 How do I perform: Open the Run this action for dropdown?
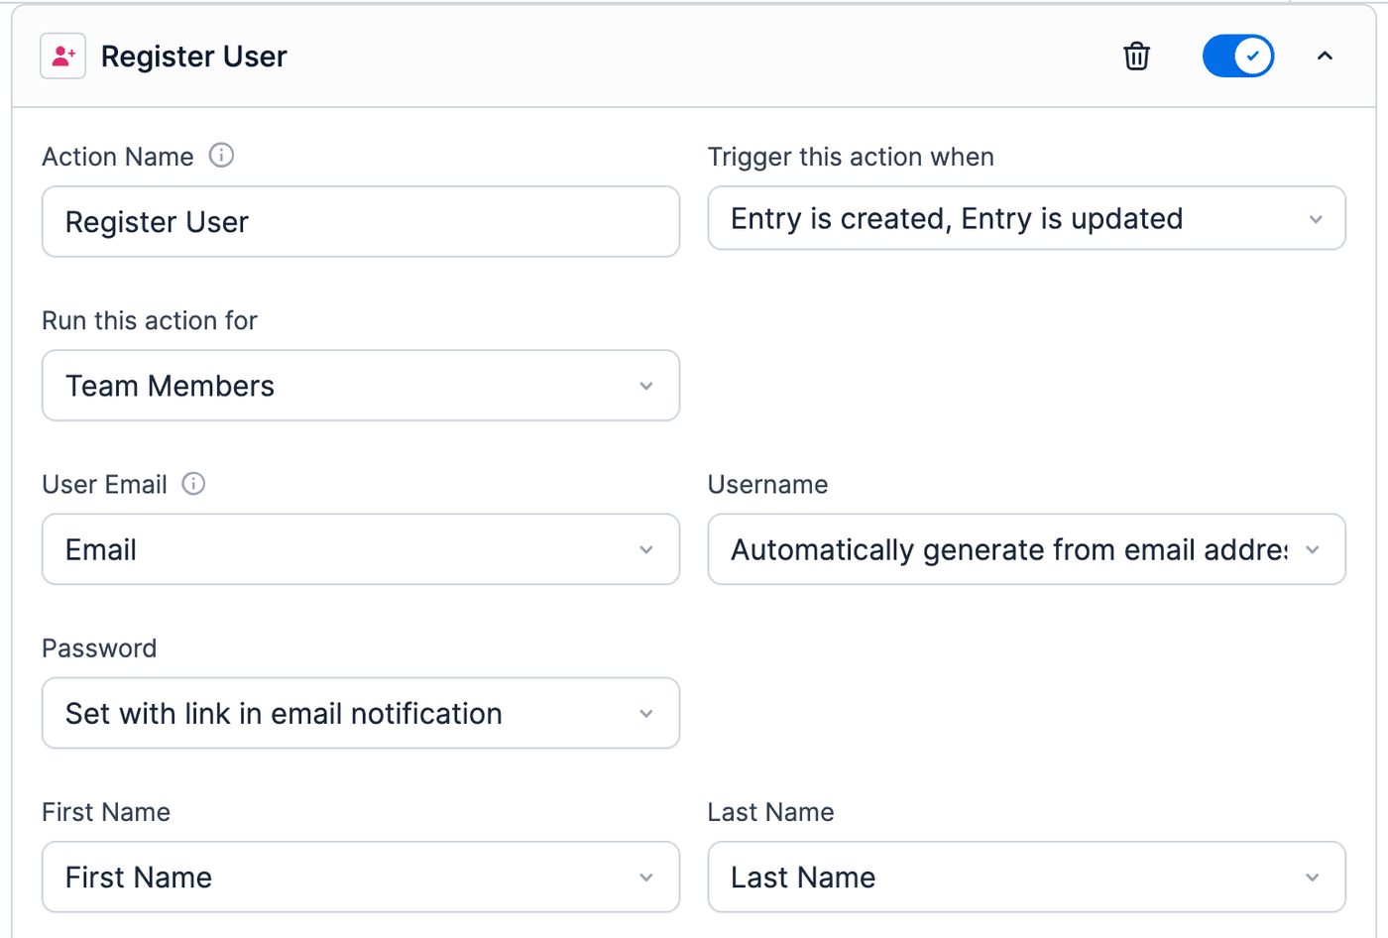361,386
